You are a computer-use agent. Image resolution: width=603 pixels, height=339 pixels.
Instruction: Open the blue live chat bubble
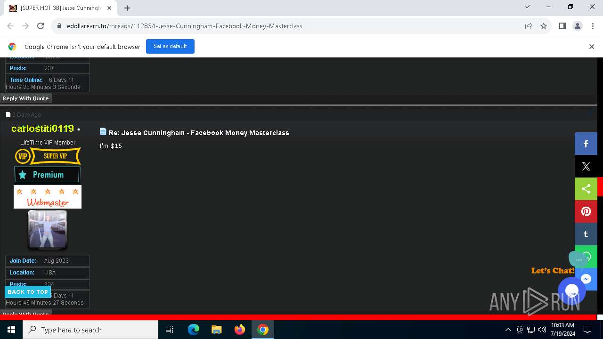(571, 291)
